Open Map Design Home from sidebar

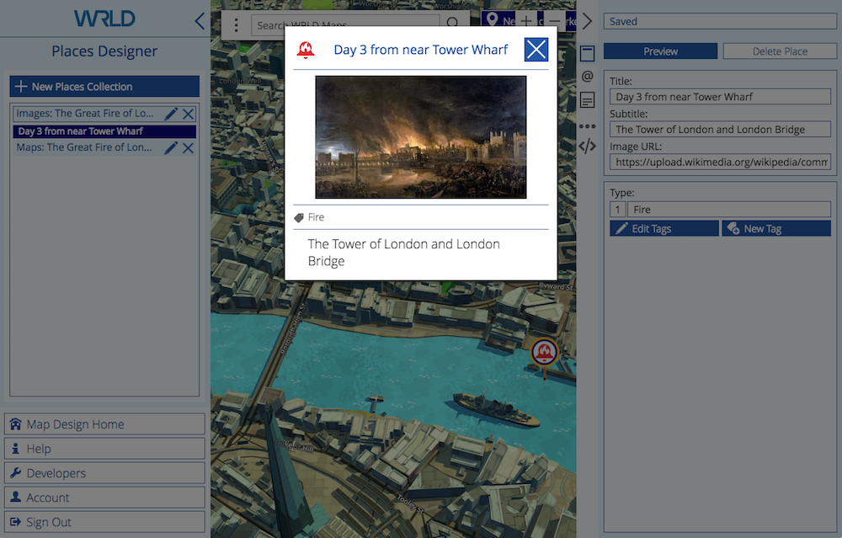click(104, 424)
